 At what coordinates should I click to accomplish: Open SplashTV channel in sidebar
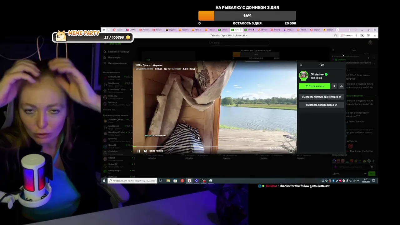[119, 165]
